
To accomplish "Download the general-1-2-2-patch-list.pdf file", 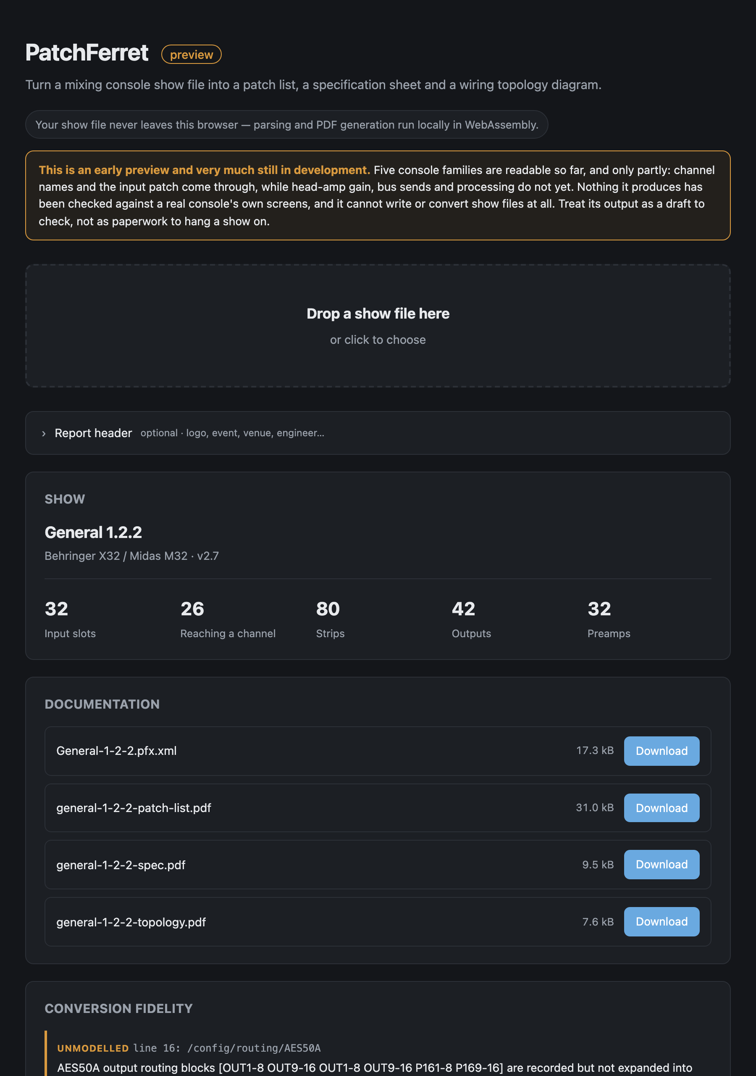I will point(661,808).
